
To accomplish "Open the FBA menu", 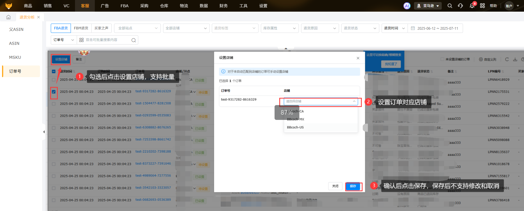I will point(125,6).
